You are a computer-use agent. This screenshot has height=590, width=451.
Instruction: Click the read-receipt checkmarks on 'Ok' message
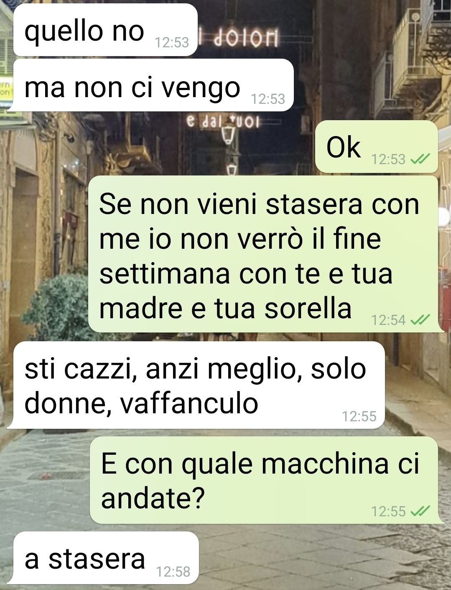420,159
